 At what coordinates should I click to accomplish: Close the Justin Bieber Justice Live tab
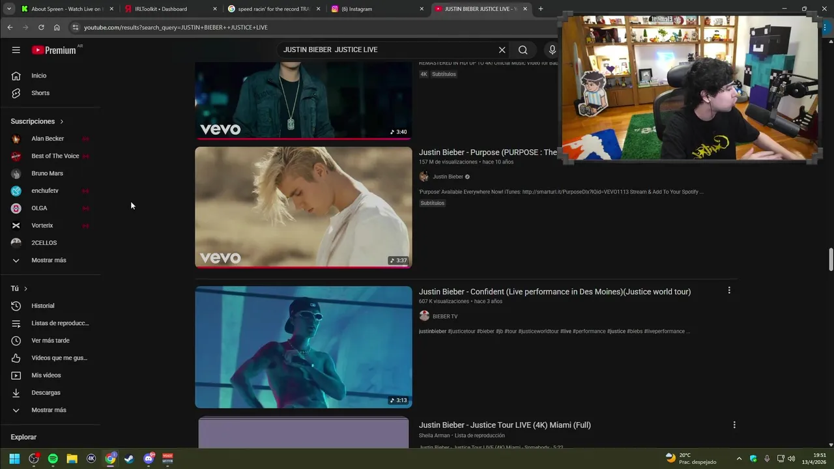coord(525,9)
